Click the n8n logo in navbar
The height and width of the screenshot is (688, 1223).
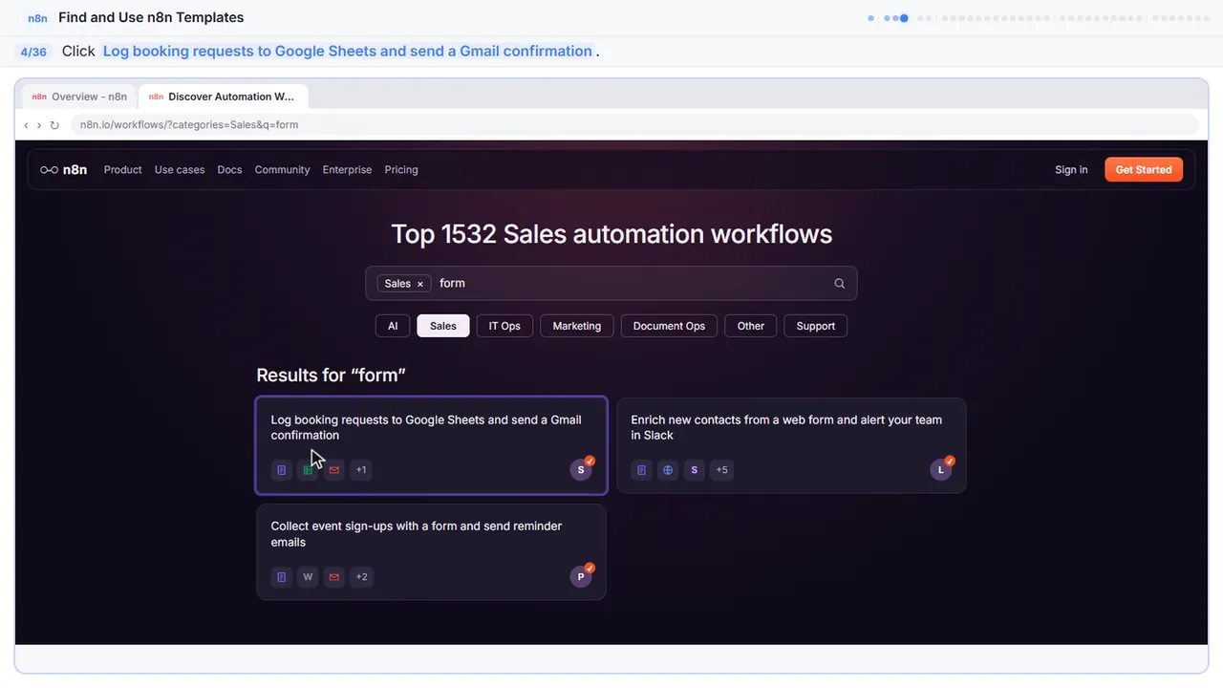[63, 170]
